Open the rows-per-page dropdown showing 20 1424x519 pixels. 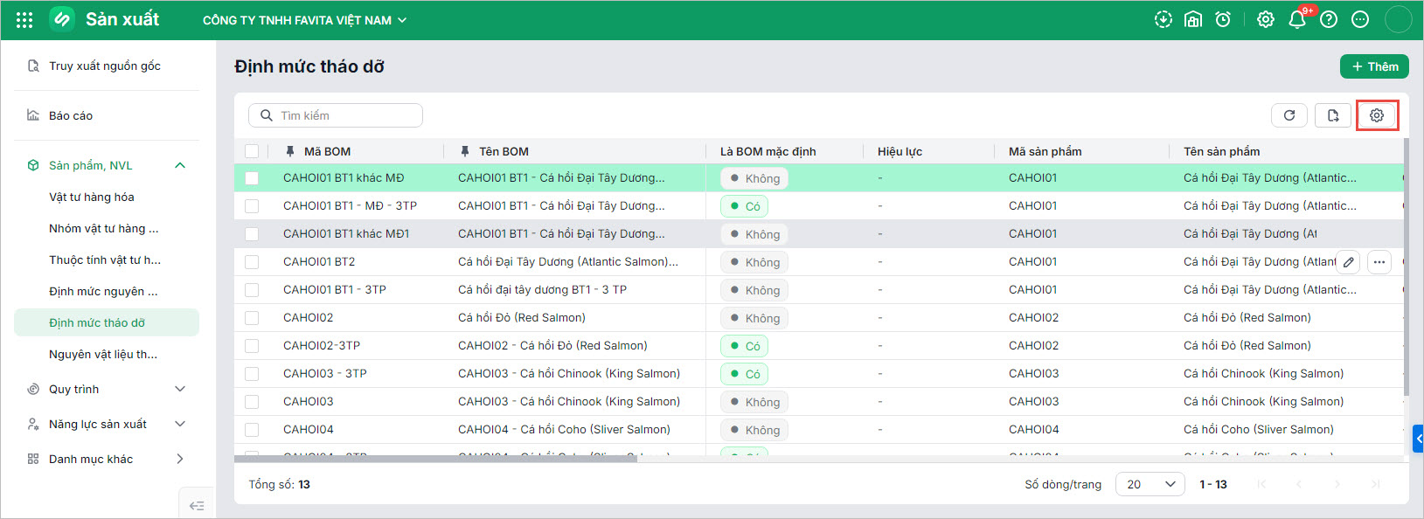tap(1150, 484)
